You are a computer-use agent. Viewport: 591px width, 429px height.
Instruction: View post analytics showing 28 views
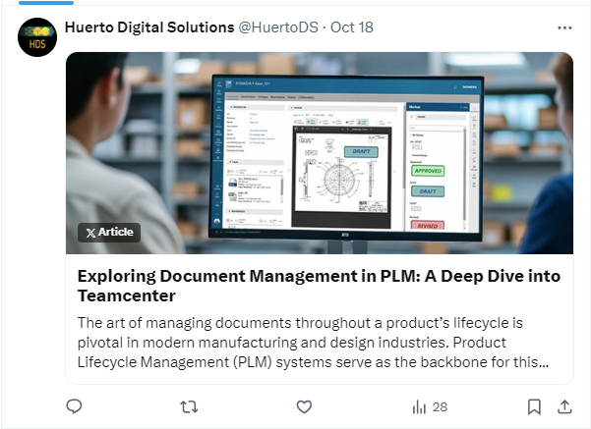click(430, 406)
